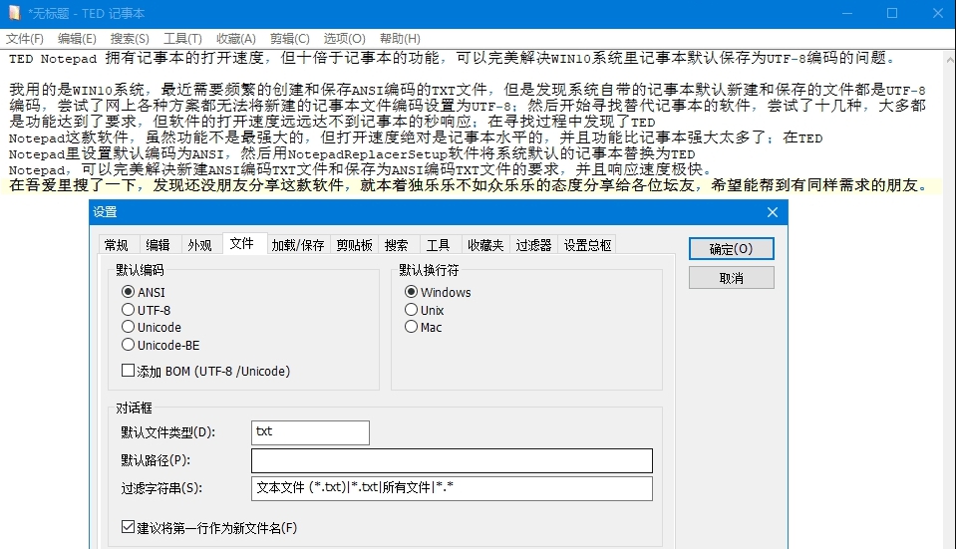The width and height of the screenshot is (956, 549).
Task: Open the 文件(F) menu
Action: point(25,39)
